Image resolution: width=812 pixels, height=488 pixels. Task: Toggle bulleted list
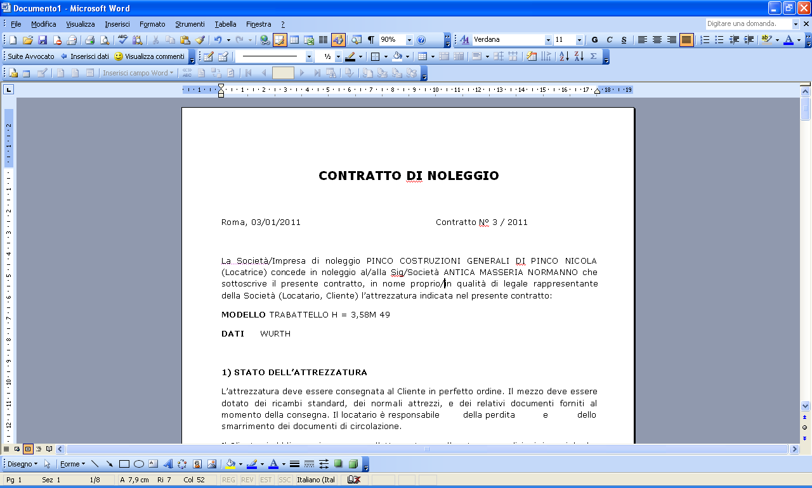pos(719,40)
